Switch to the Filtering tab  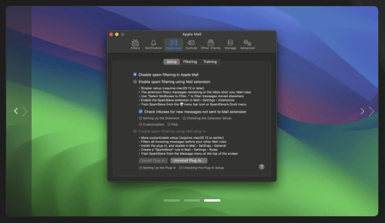(190, 62)
